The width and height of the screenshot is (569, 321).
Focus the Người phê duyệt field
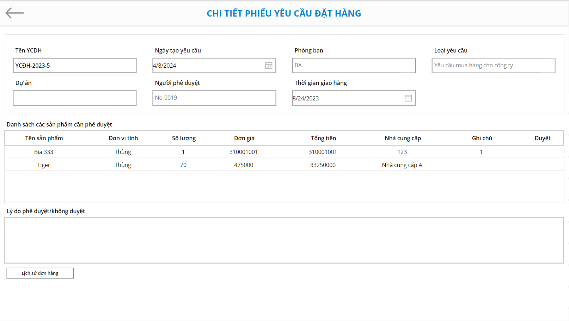point(214,98)
